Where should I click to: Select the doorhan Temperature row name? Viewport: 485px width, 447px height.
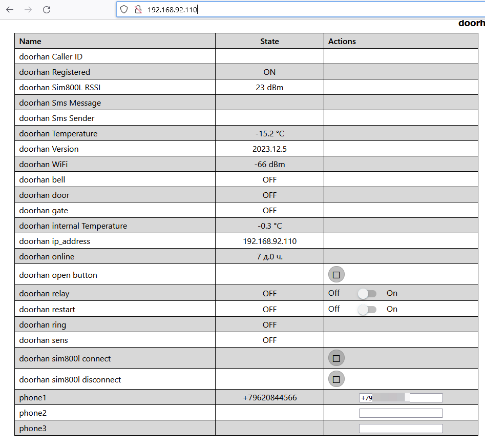pyautogui.click(x=58, y=134)
